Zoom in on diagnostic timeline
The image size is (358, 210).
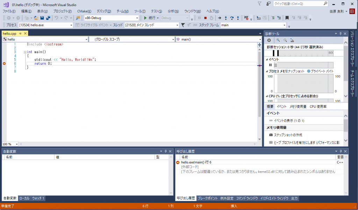[x=278, y=40]
